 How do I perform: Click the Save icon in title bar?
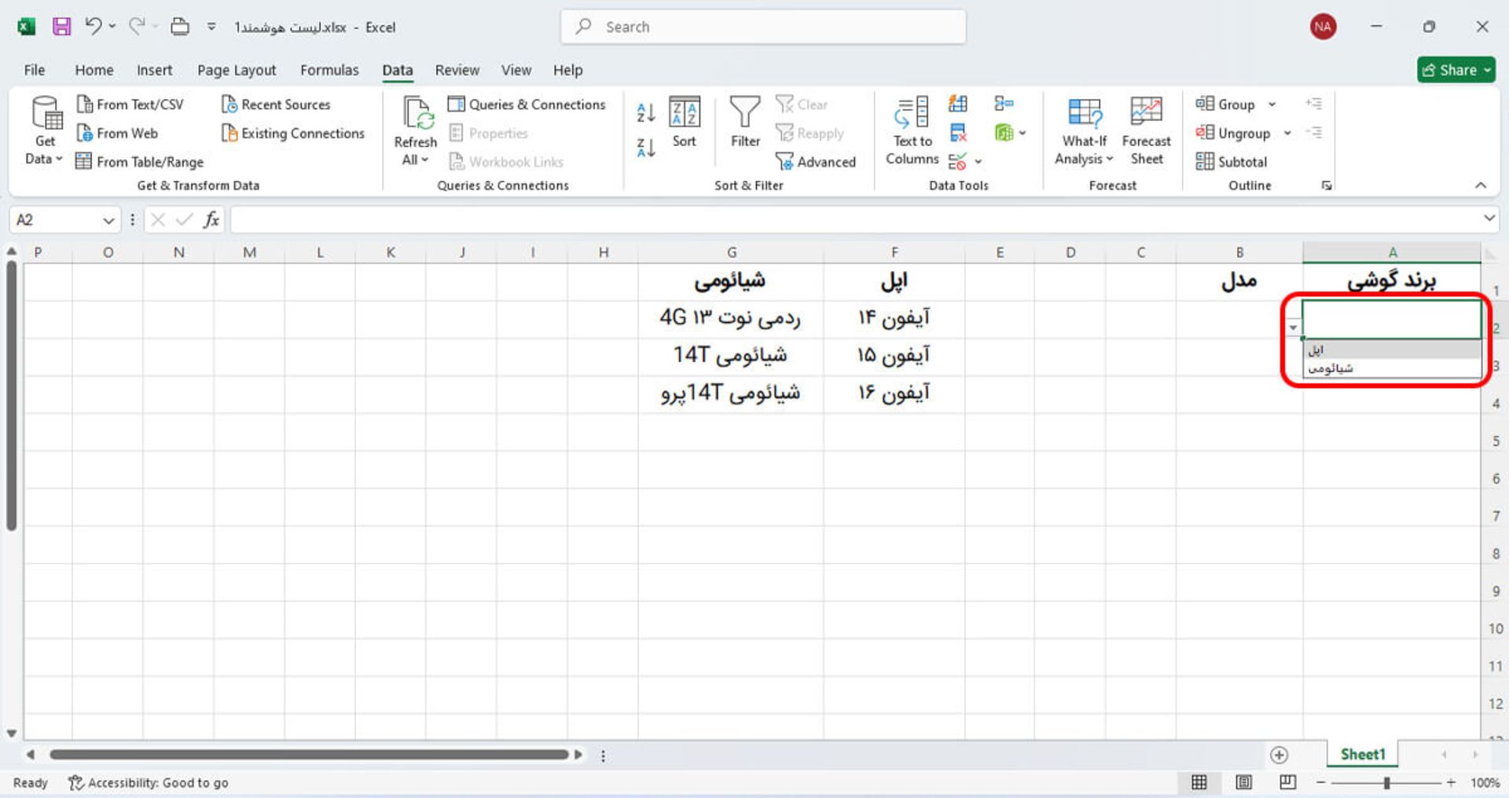[61, 27]
